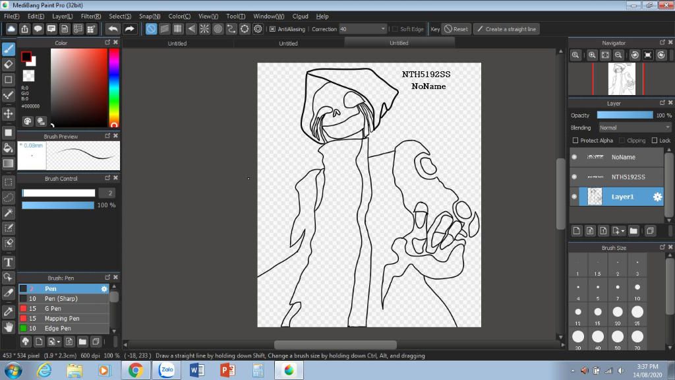This screenshot has width=675, height=380.
Task: Enable the Clipping checkbox
Action: tap(622, 141)
